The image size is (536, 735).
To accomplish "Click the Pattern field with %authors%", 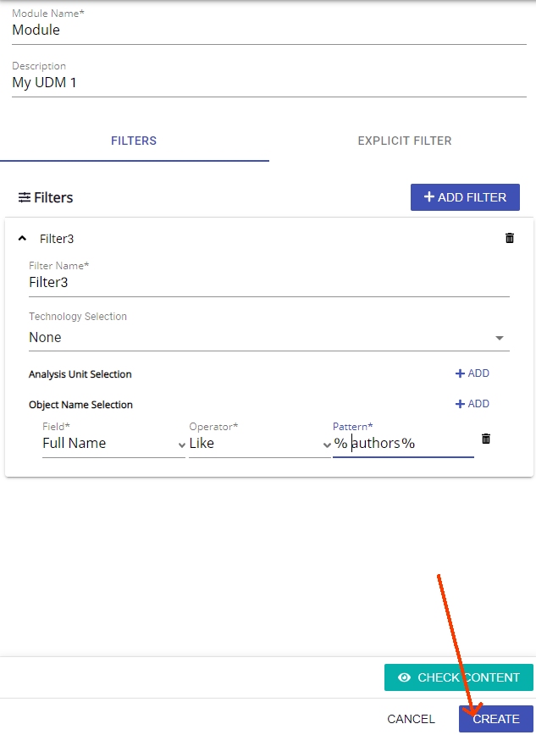I will tap(402, 443).
